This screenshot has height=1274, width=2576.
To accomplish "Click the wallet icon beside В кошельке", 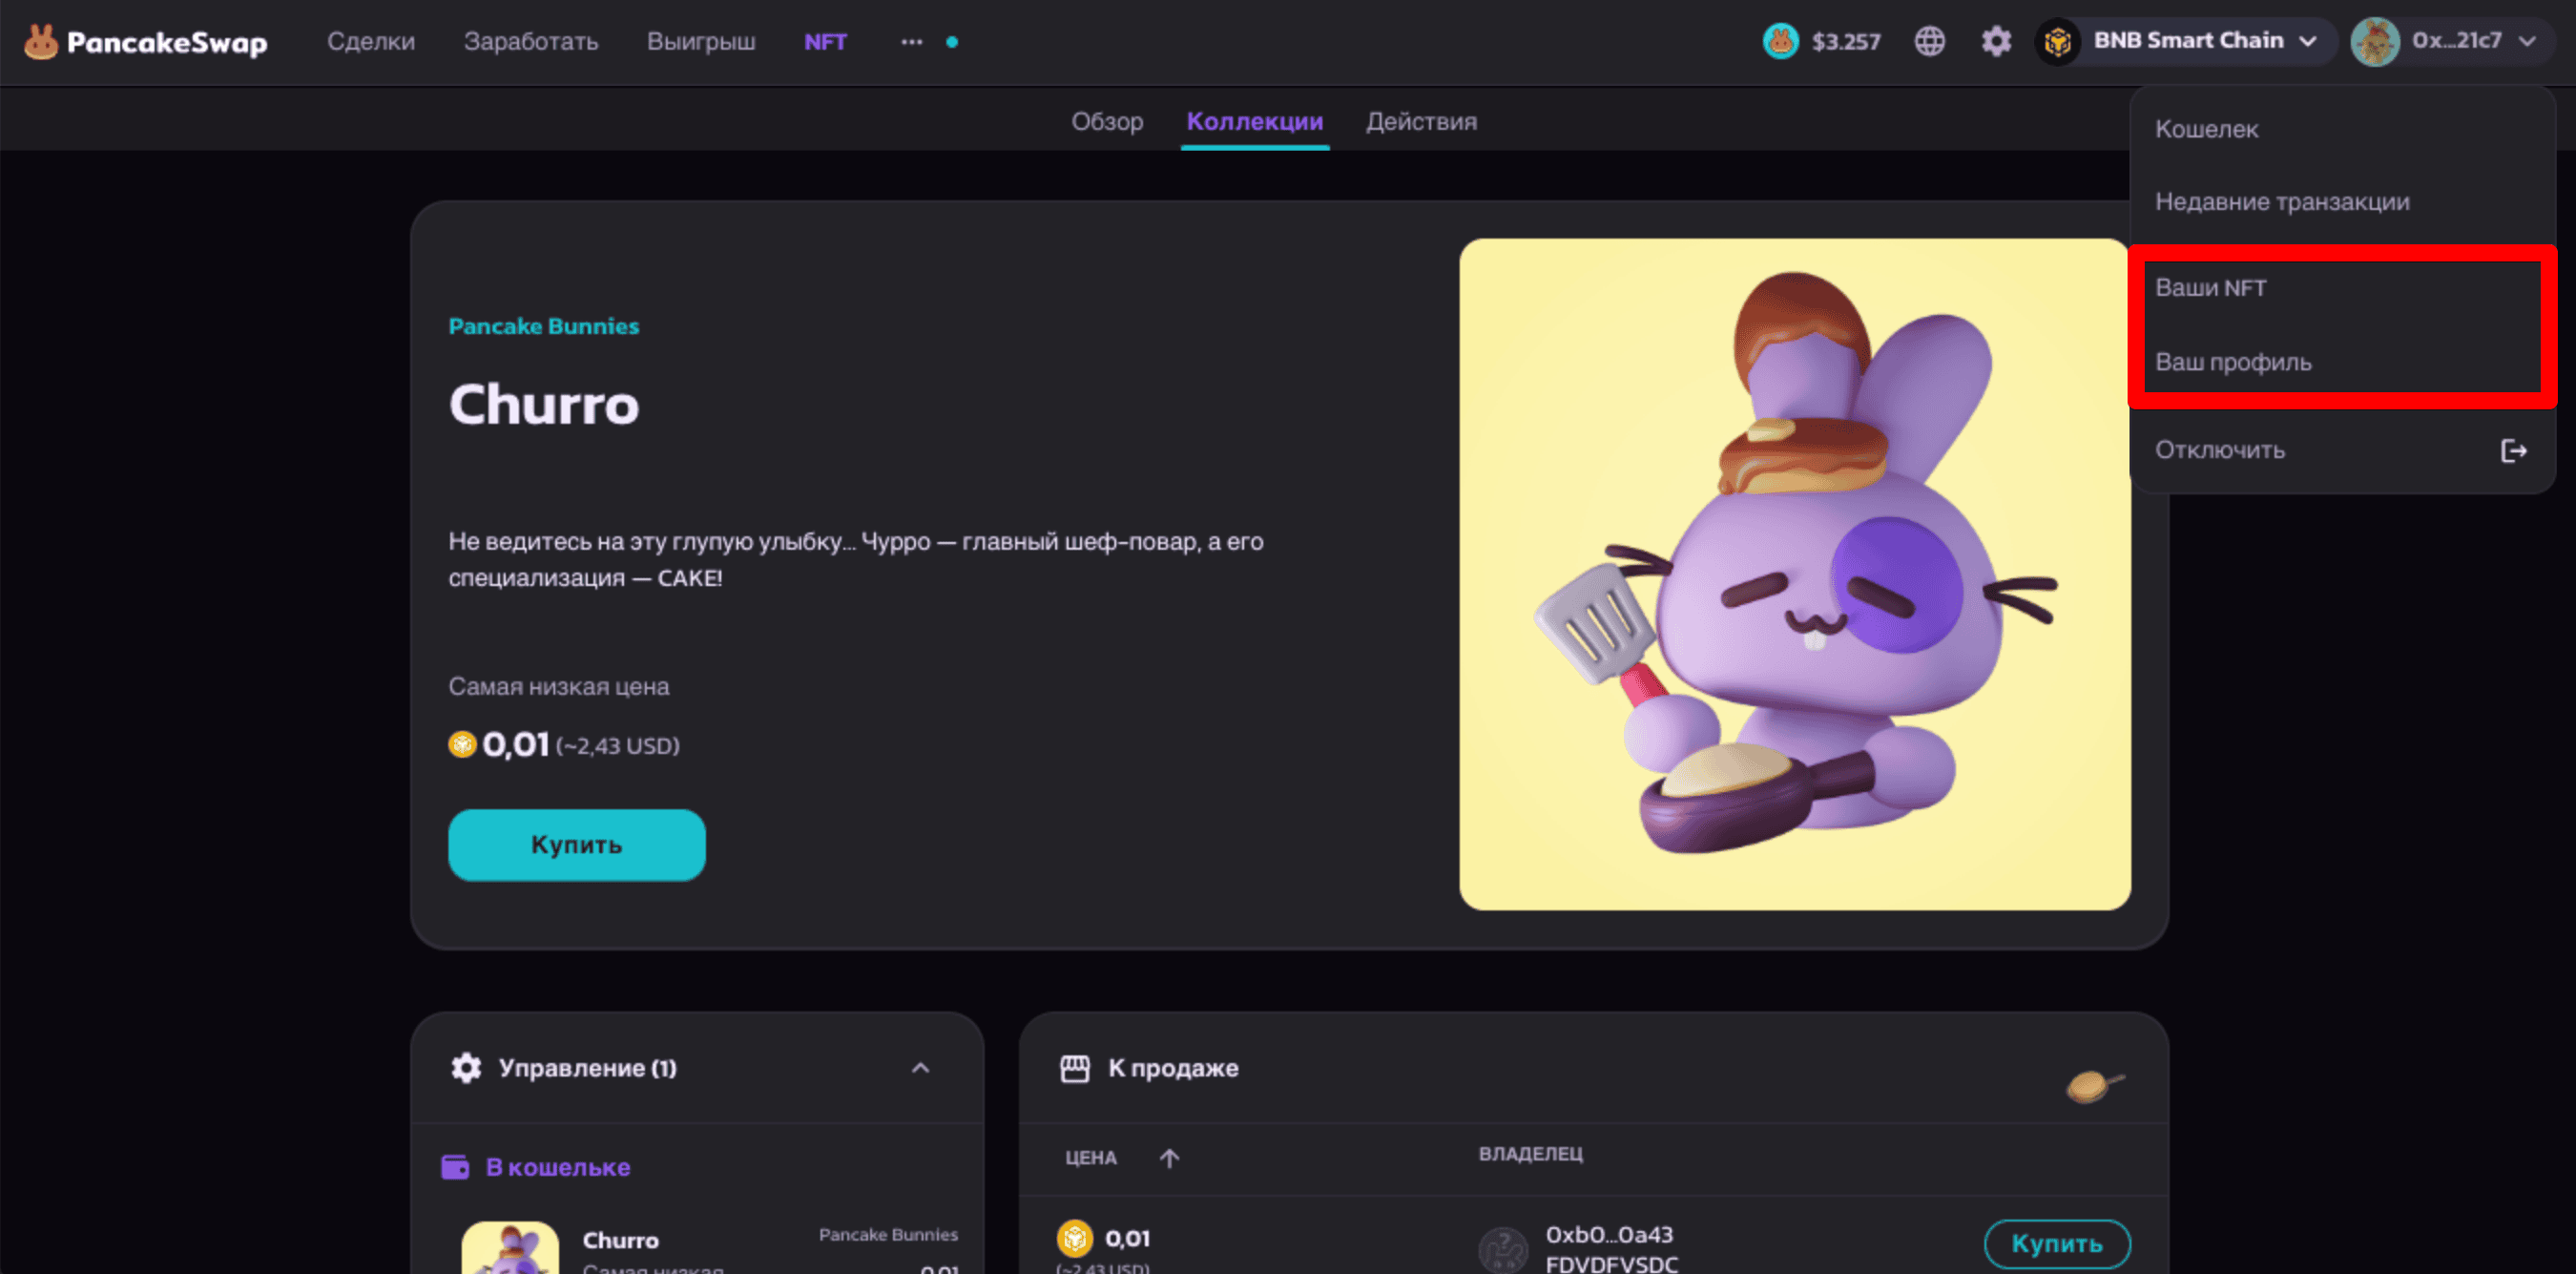I will (x=455, y=1167).
